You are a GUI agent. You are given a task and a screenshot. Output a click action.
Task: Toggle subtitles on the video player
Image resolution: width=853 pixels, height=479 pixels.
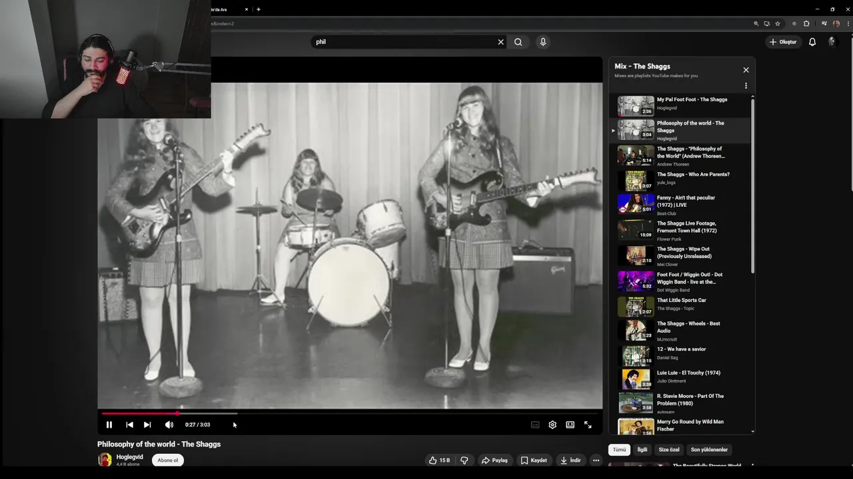pyautogui.click(x=535, y=424)
